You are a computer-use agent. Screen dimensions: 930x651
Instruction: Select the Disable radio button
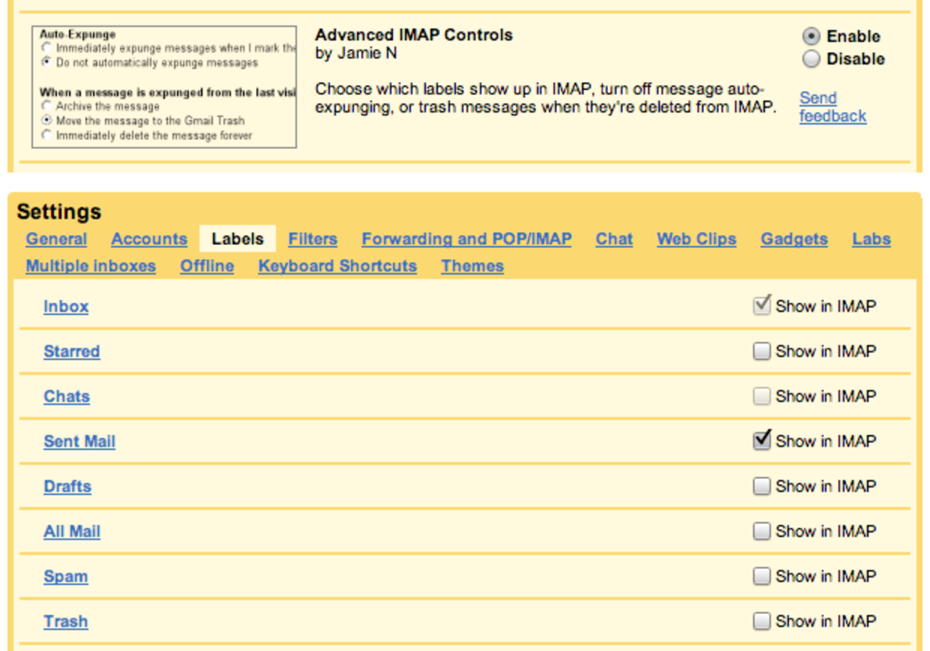pos(812,59)
